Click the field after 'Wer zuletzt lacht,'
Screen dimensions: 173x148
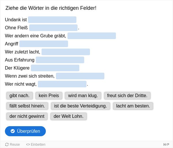pyautogui.click(x=66, y=52)
